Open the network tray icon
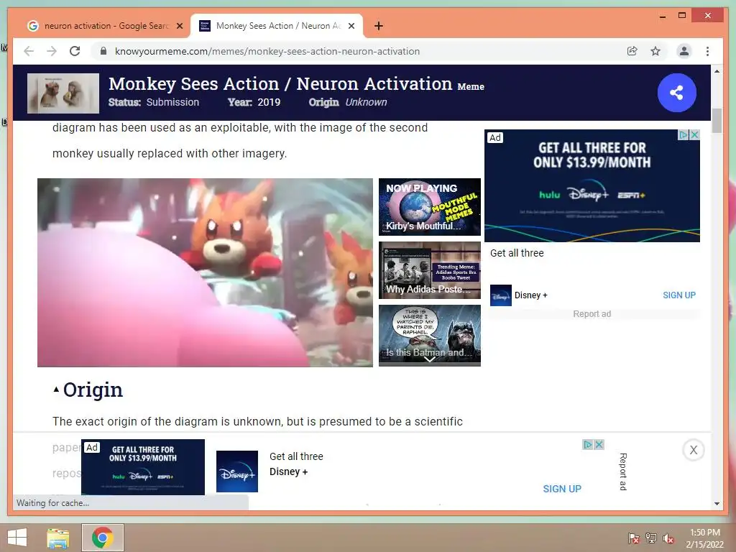 [x=651, y=538]
